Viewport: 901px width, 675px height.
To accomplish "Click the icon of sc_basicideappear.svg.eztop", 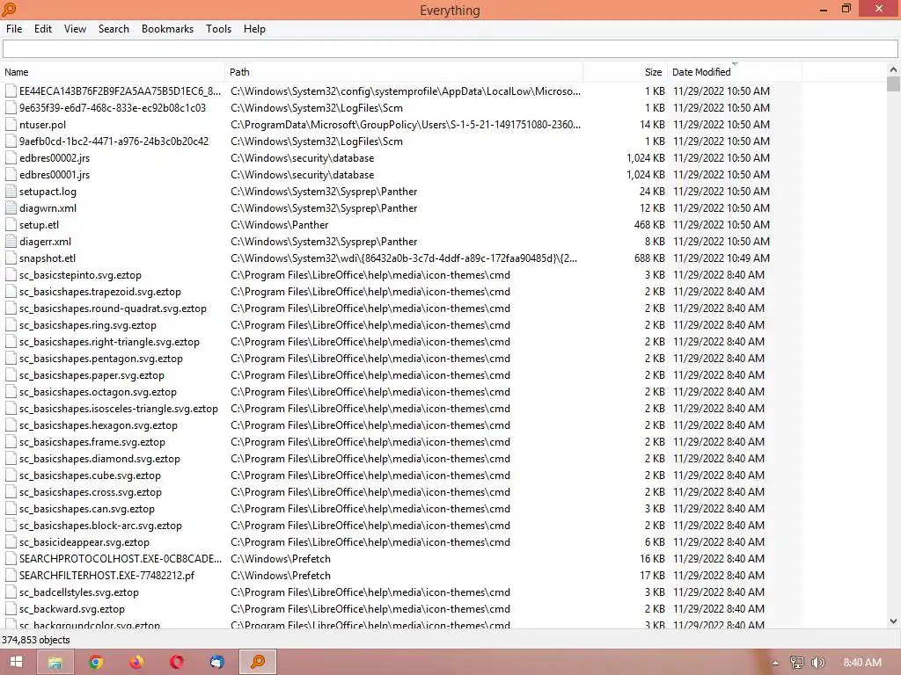I will point(11,541).
